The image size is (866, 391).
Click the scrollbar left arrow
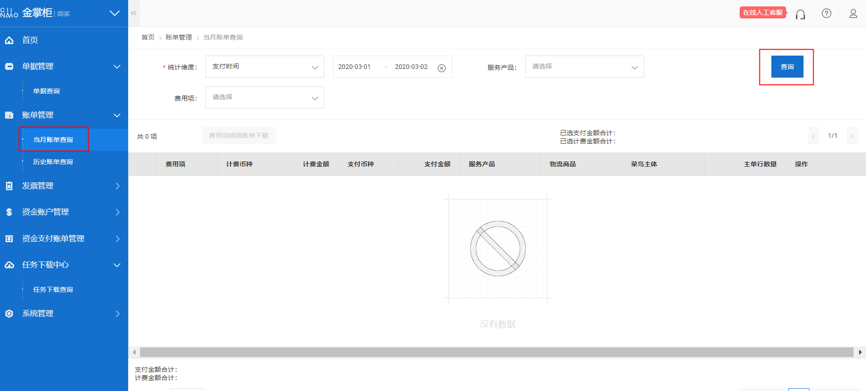pyautogui.click(x=134, y=352)
